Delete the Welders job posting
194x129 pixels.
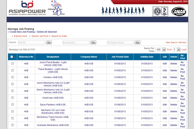click(x=173, y=77)
